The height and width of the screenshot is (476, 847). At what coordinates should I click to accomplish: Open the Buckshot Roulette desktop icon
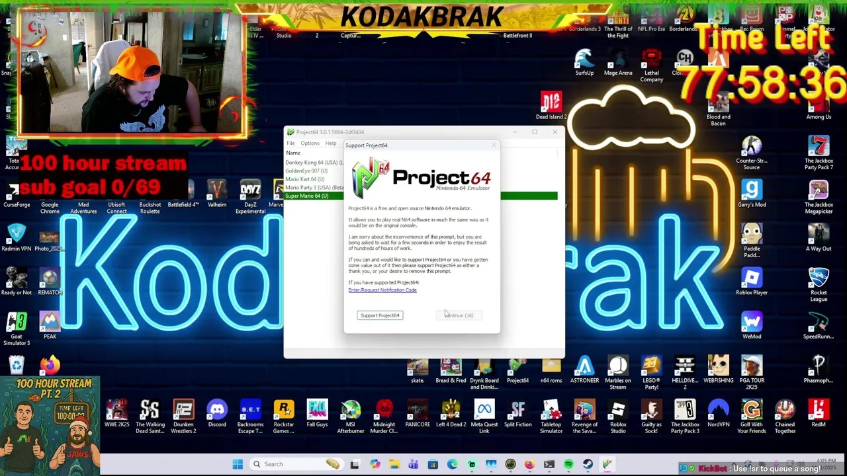[x=150, y=197]
